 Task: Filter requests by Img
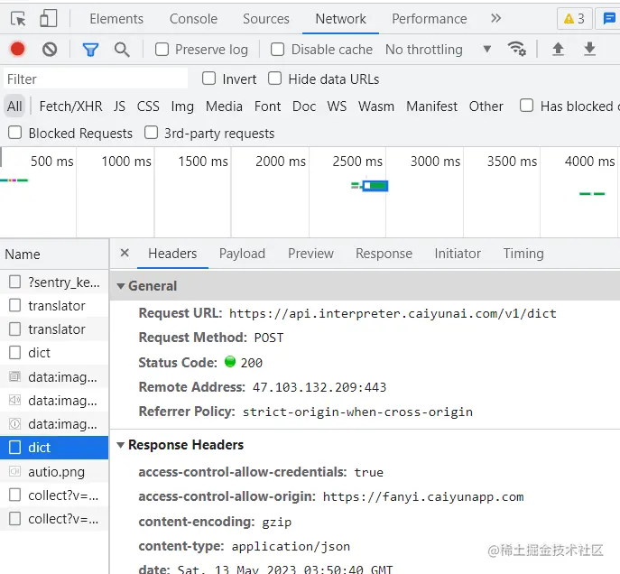click(x=182, y=106)
